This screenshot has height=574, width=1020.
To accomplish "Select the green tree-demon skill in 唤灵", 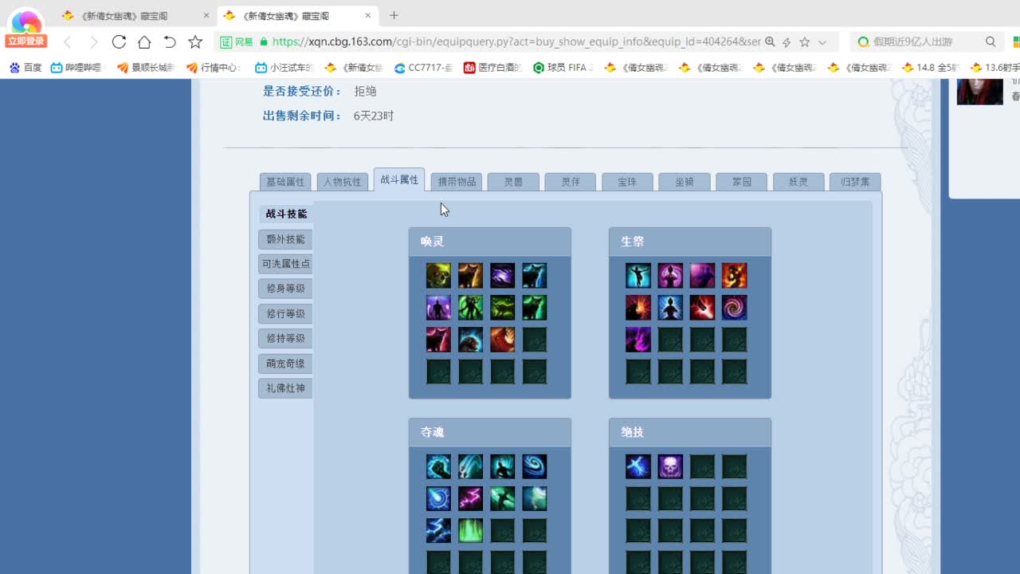I will 470,308.
